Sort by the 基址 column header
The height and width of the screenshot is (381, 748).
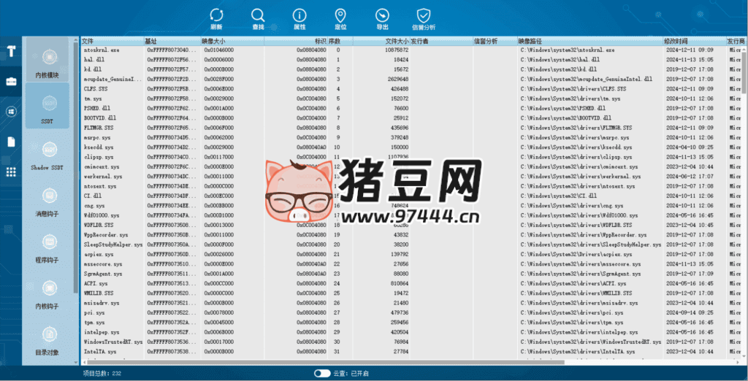(x=172, y=42)
